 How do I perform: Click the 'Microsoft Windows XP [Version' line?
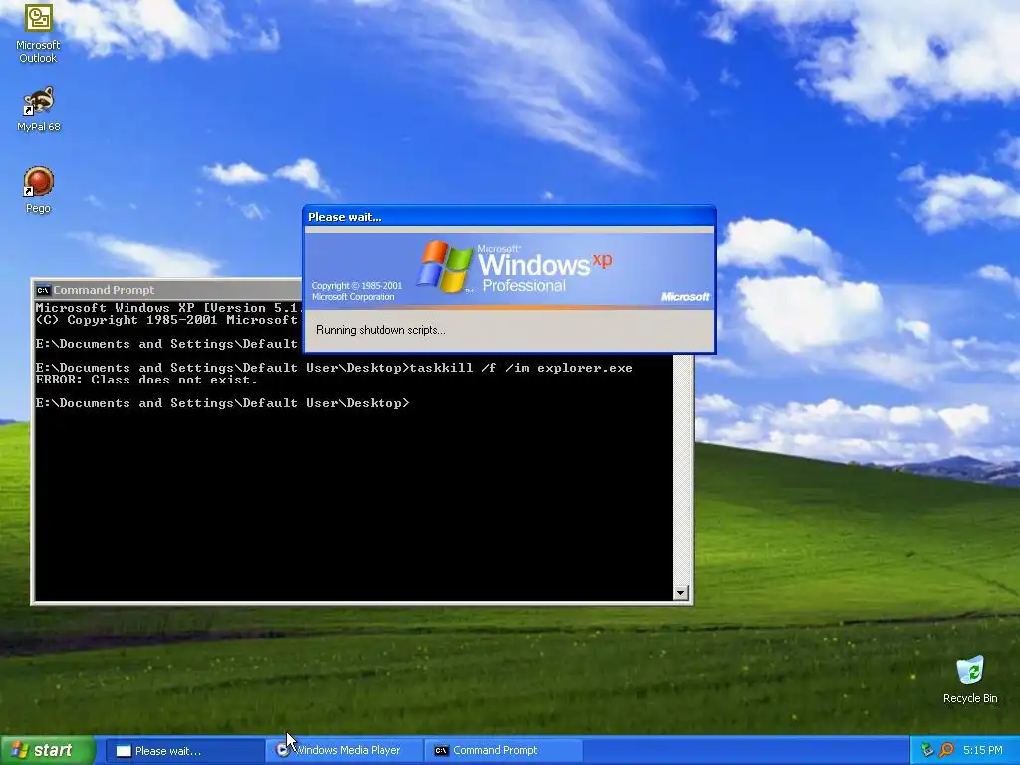click(169, 308)
